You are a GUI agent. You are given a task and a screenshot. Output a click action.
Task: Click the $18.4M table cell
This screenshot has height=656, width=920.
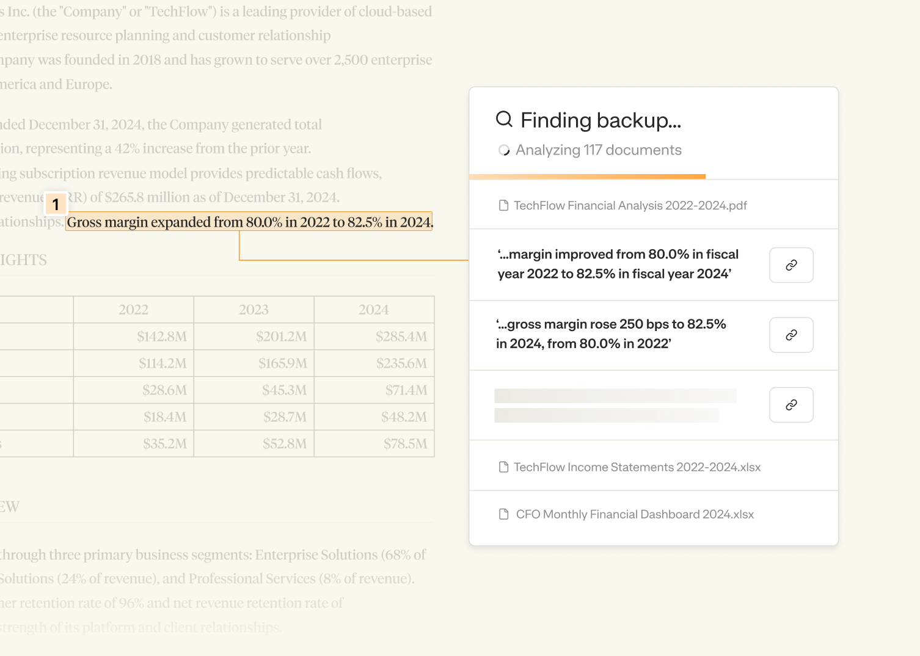[134, 417]
